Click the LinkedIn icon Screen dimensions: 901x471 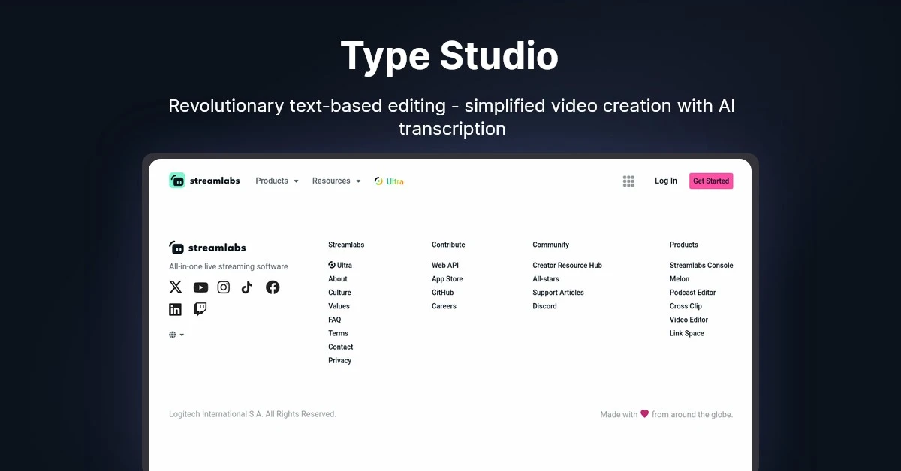point(175,308)
